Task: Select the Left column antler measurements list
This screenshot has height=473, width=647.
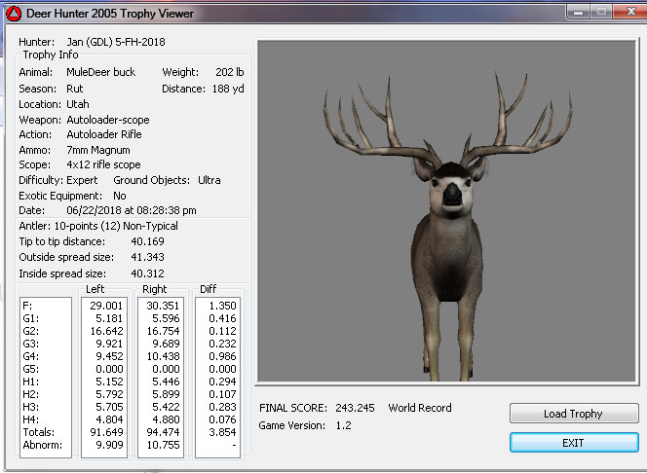Action: click(105, 377)
